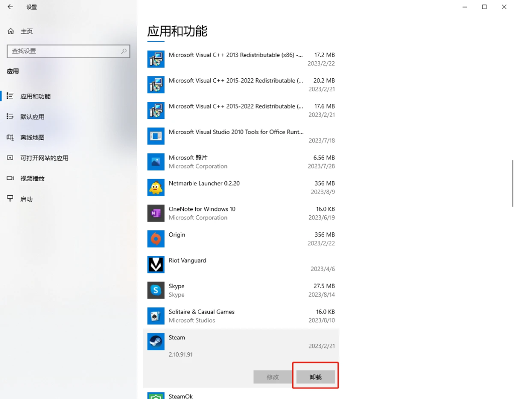Click the 应用和功能 sidebar icon
The height and width of the screenshot is (399, 514).
10,96
